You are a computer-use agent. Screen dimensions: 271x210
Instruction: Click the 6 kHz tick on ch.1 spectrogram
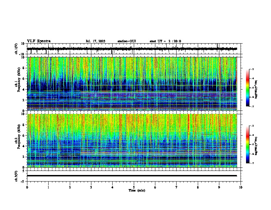tap(24, 79)
